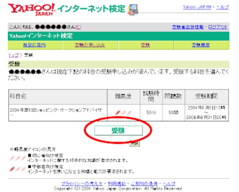239x192 pixels.
Task: Click the ヘルプ link in the footer
Action: [x=170, y=183]
